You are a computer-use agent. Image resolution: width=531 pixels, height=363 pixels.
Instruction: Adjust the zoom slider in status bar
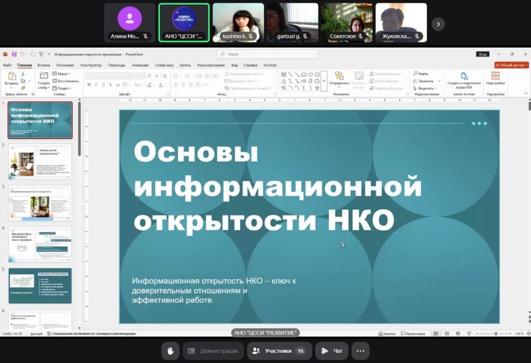point(495,334)
